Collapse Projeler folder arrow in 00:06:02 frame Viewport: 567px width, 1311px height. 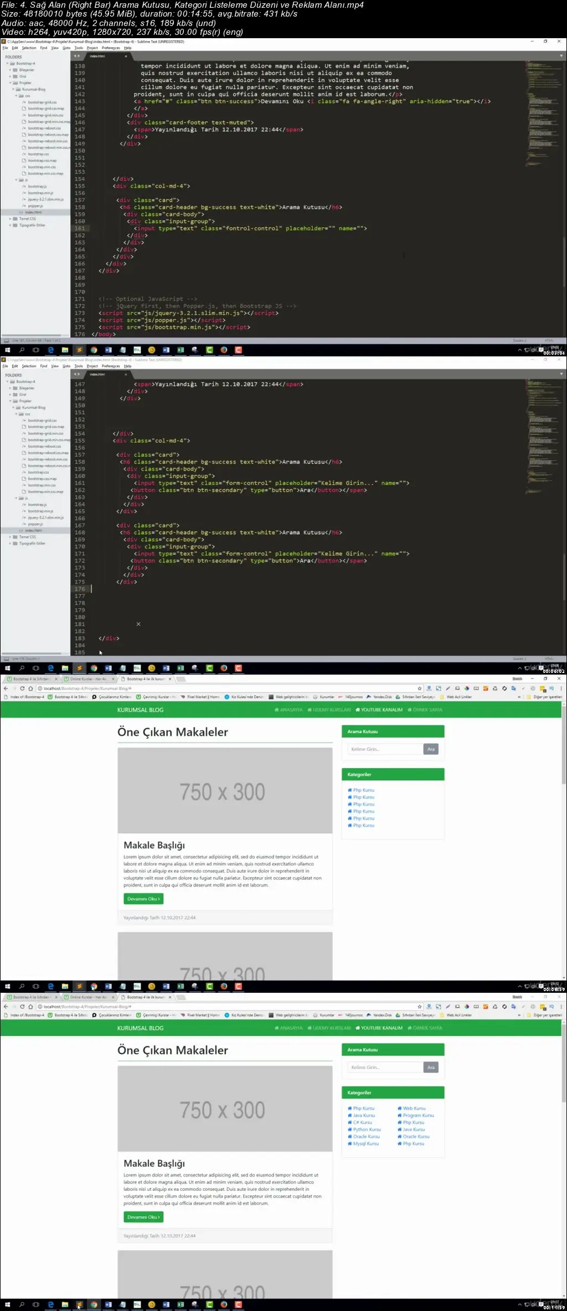(11, 401)
